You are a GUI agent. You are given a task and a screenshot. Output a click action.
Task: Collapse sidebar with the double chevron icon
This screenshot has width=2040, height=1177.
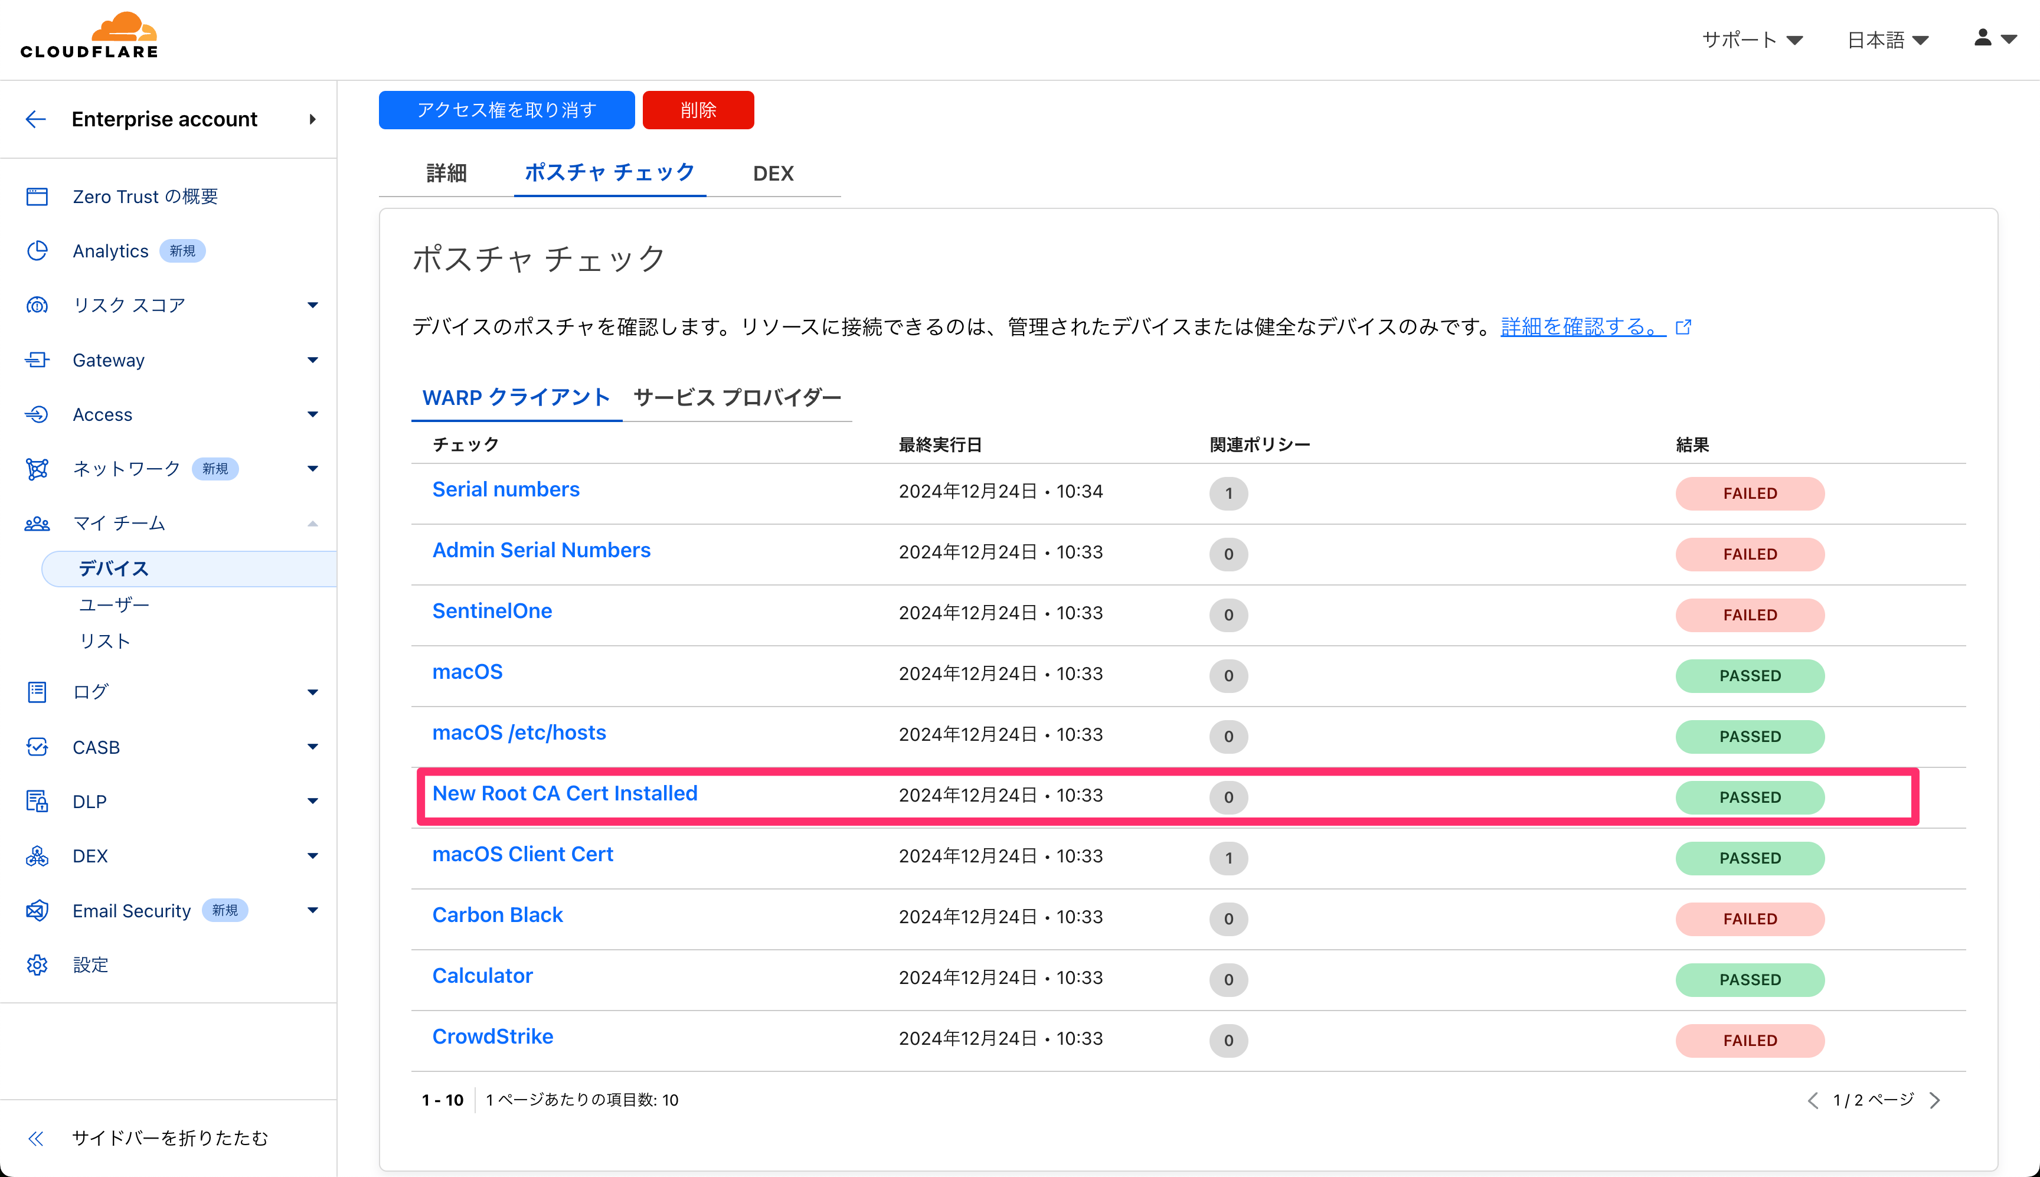pyautogui.click(x=35, y=1138)
